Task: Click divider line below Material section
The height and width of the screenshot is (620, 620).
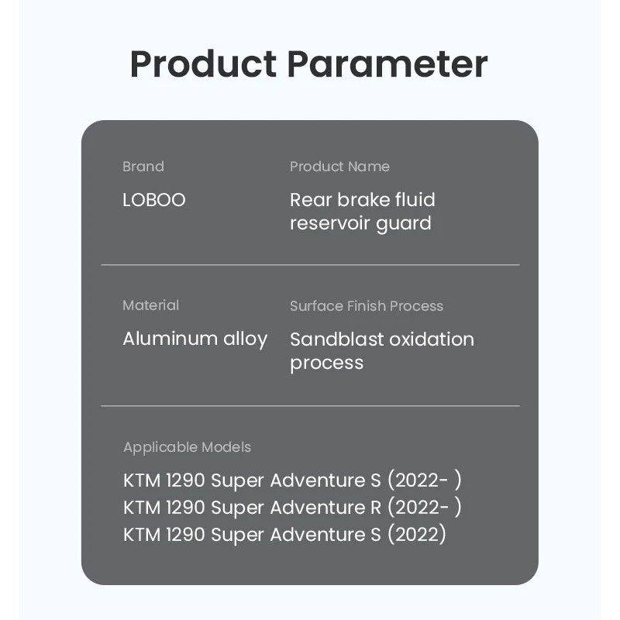Action: click(311, 406)
